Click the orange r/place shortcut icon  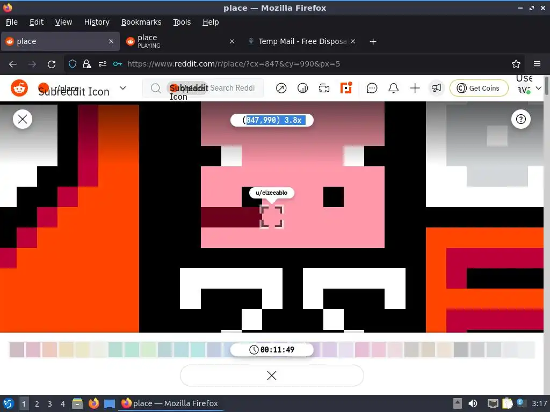click(x=346, y=87)
